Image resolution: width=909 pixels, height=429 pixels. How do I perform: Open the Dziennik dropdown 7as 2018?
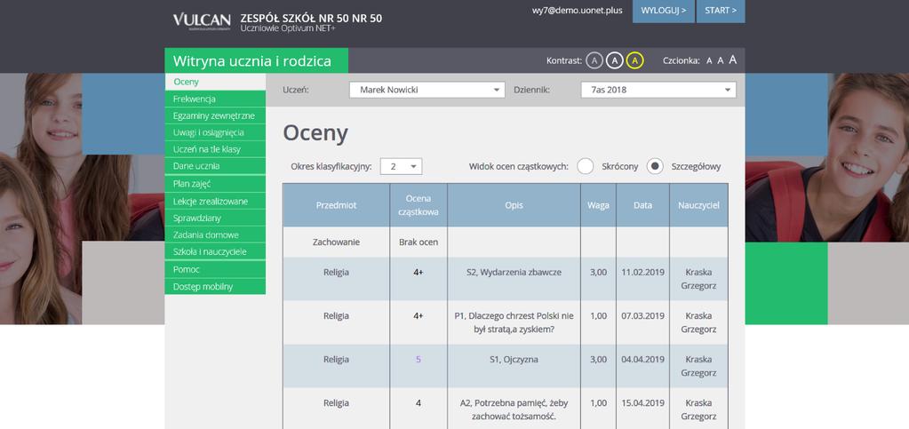pos(658,90)
